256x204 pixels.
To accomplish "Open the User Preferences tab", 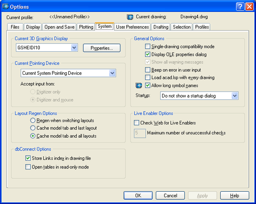I will (x=132, y=27).
